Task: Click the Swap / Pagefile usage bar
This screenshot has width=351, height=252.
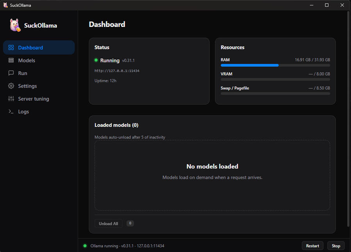Action: (x=275, y=94)
